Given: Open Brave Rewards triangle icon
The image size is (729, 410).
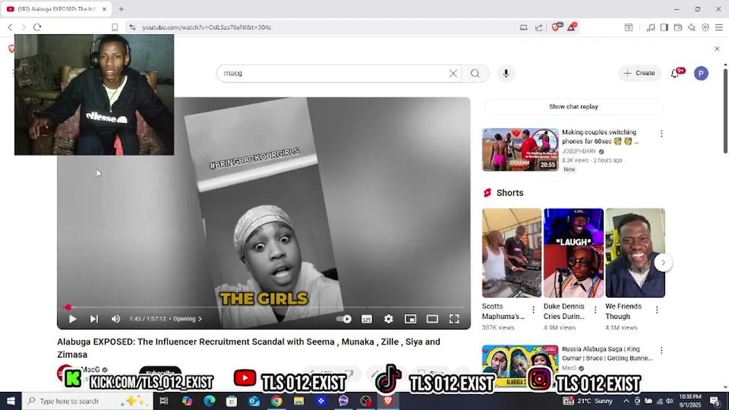Looking at the screenshot, I should coord(571,27).
